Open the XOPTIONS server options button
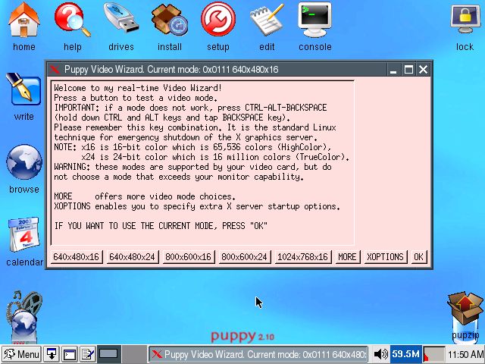Screen dimensions: 485x364 pyautogui.click(x=386, y=257)
